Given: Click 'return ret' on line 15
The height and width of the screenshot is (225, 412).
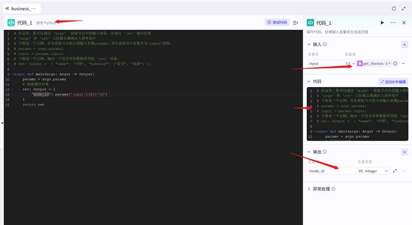Looking at the screenshot, I should (33, 105).
